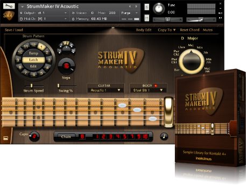This screenshot has height=195, width=246.
Task: Click Reset Chord
Action: 189,30
